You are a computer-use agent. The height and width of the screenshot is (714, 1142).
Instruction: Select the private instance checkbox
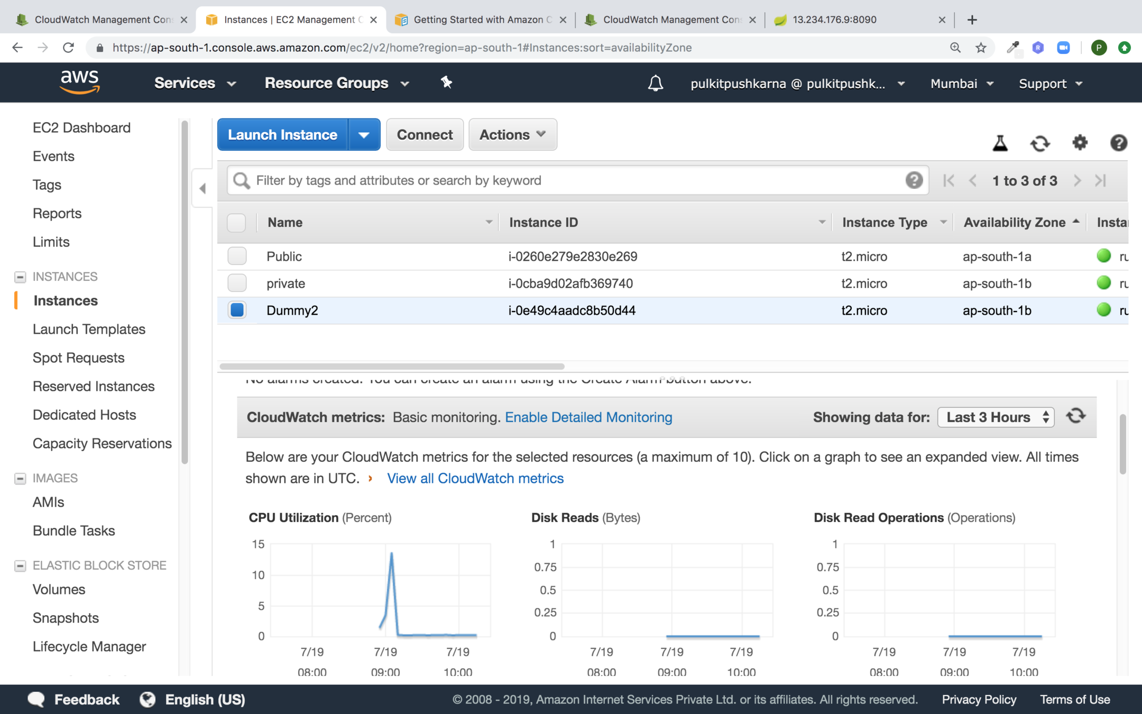click(x=237, y=283)
